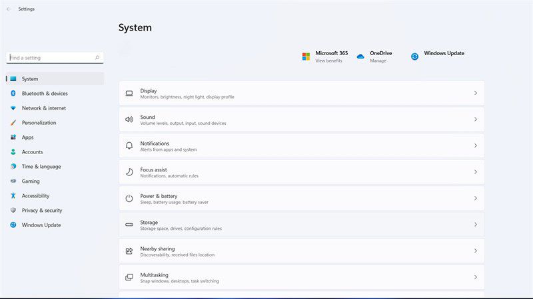The image size is (533, 299).
Task: Click the System monitor icon in sidebar
Action: [13, 78]
